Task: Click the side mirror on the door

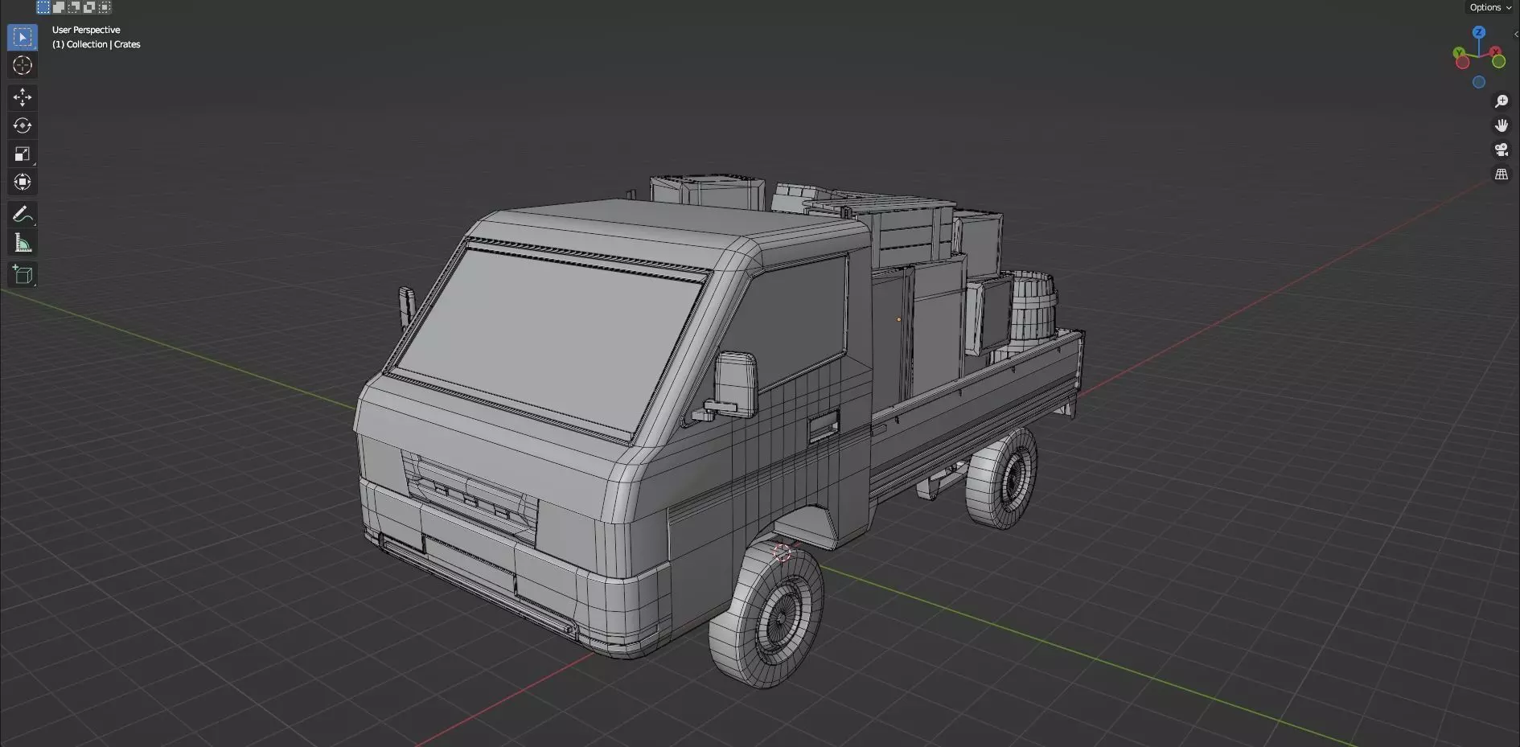Action: [x=735, y=384]
